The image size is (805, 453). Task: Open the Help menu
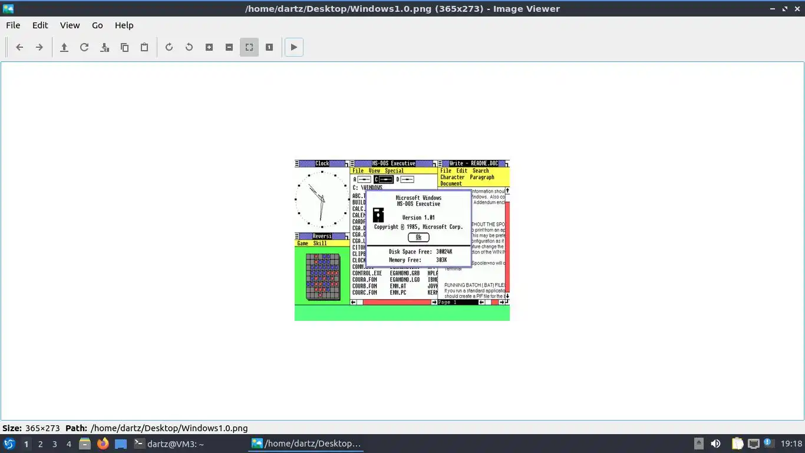(x=124, y=25)
